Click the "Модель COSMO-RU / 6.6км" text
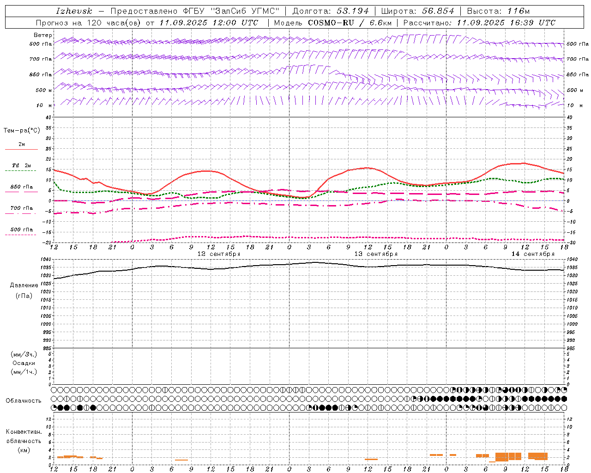Image resolution: width=591 pixels, height=473 pixels. point(333,23)
